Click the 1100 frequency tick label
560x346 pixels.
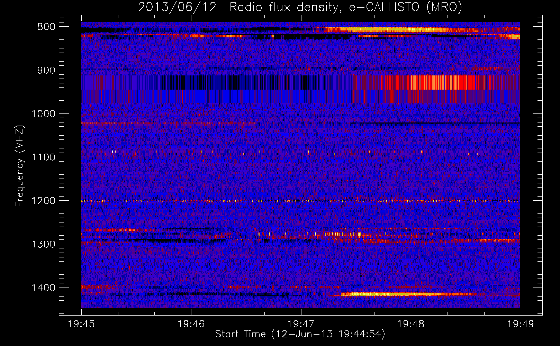pyautogui.click(x=44, y=157)
